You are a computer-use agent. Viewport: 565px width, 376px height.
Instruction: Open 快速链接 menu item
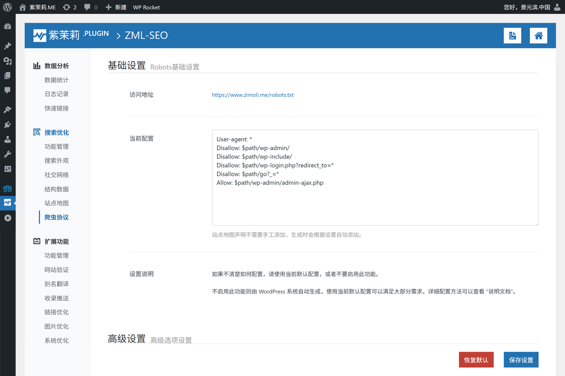56,108
